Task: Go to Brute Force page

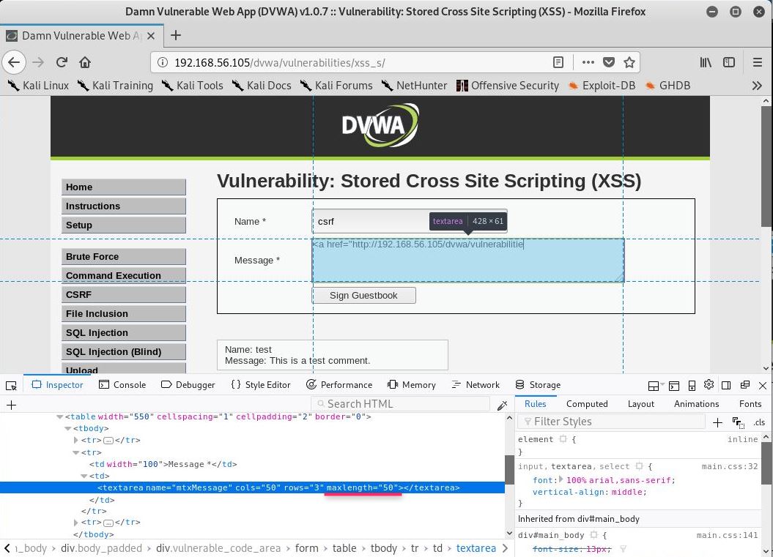Action: [124, 257]
